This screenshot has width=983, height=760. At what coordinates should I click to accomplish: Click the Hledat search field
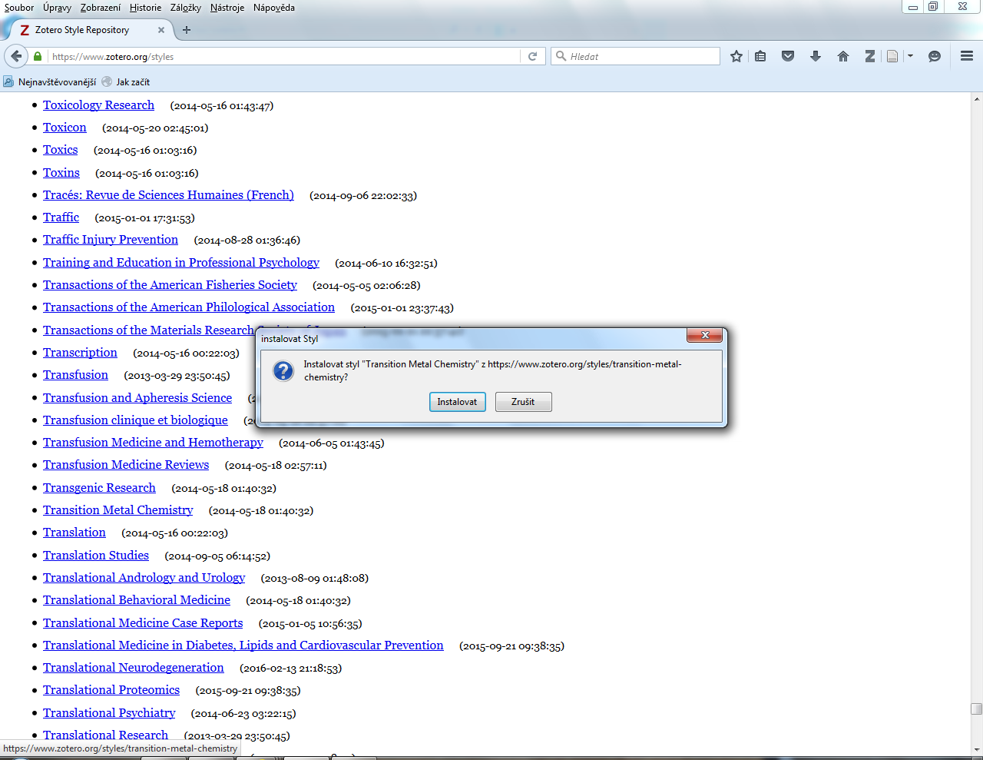click(x=635, y=56)
